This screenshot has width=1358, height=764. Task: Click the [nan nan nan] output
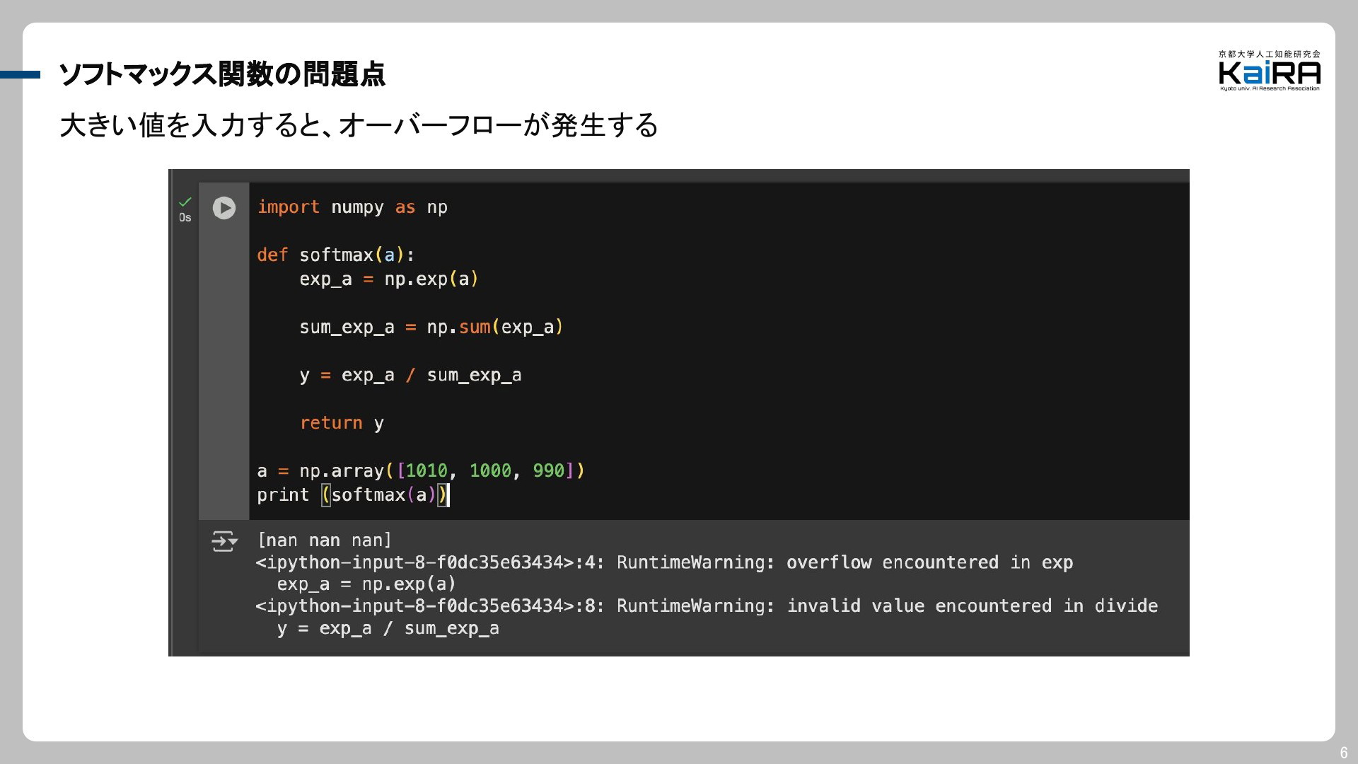[324, 540]
